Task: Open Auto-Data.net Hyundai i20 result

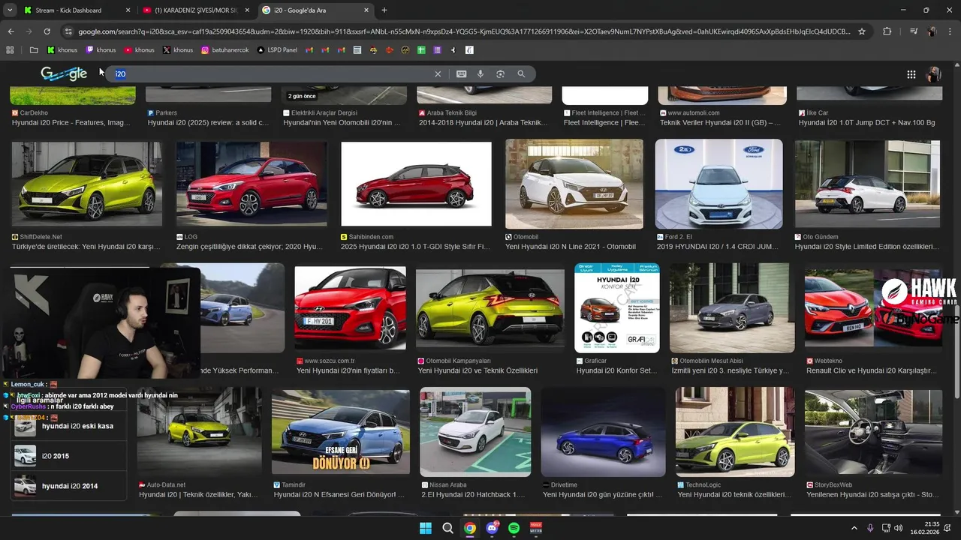Action: point(199,432)
